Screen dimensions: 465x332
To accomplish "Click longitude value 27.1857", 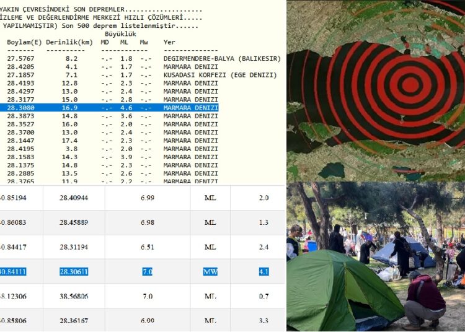I will [20, 75].
